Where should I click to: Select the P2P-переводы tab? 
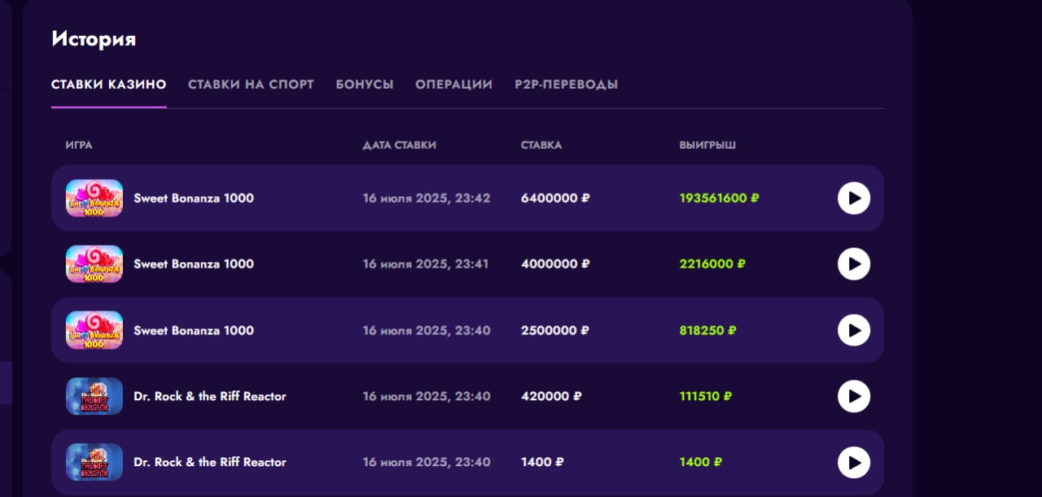(x=566, y=85)
